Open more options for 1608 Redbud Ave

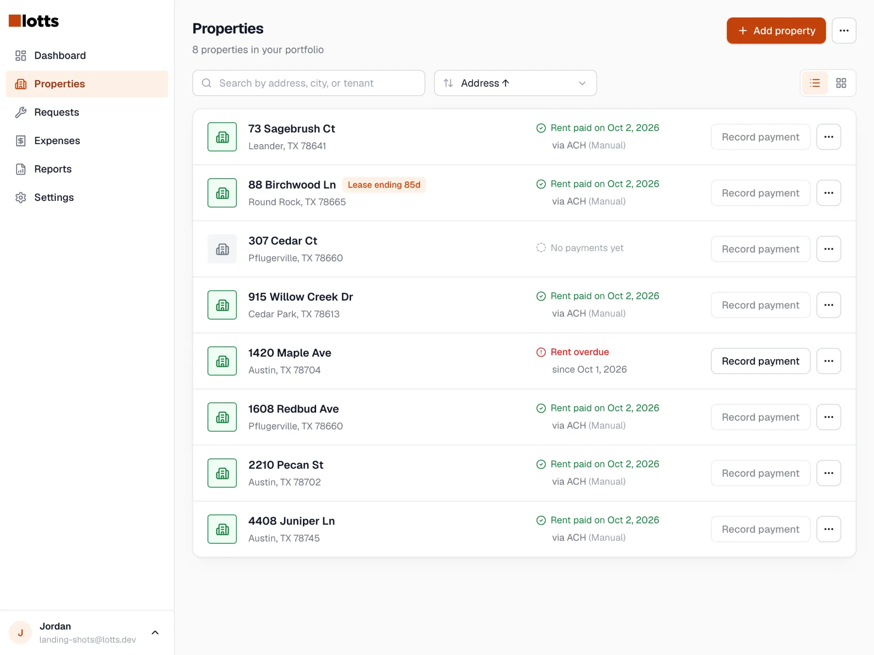828,417
